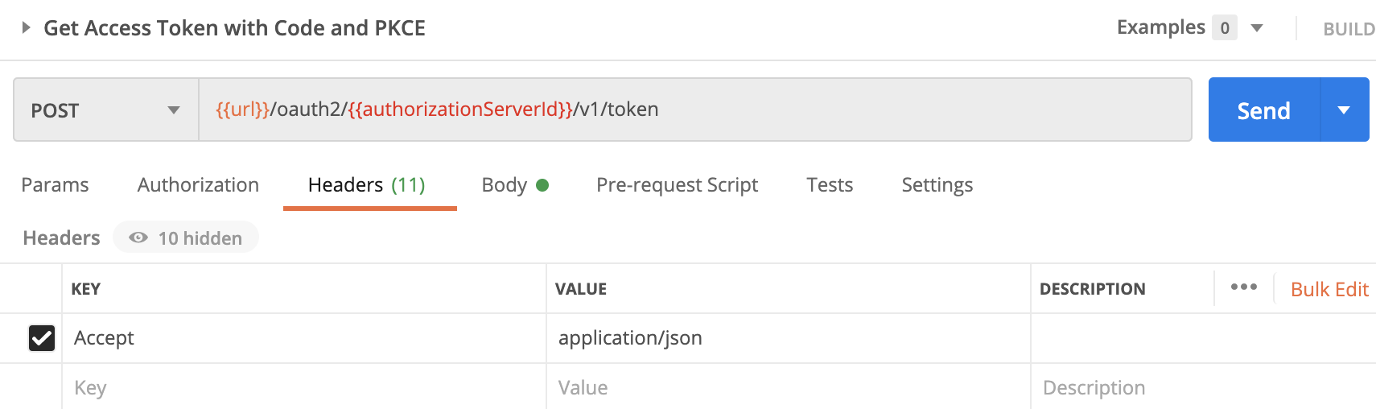Click the empty Description field in the new row
The image size is (1376, 409).
click(1204, 387)
